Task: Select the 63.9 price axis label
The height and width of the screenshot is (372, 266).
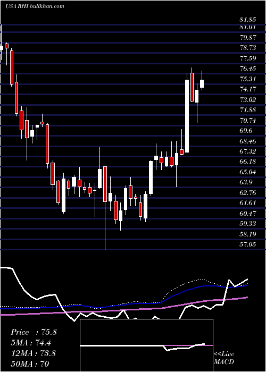Action: [x=246, y=182]
